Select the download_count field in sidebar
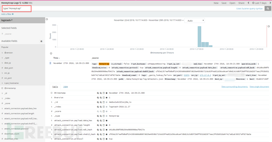Image resolution: width=272 pixels, height=142 pixels. [12, 134]
